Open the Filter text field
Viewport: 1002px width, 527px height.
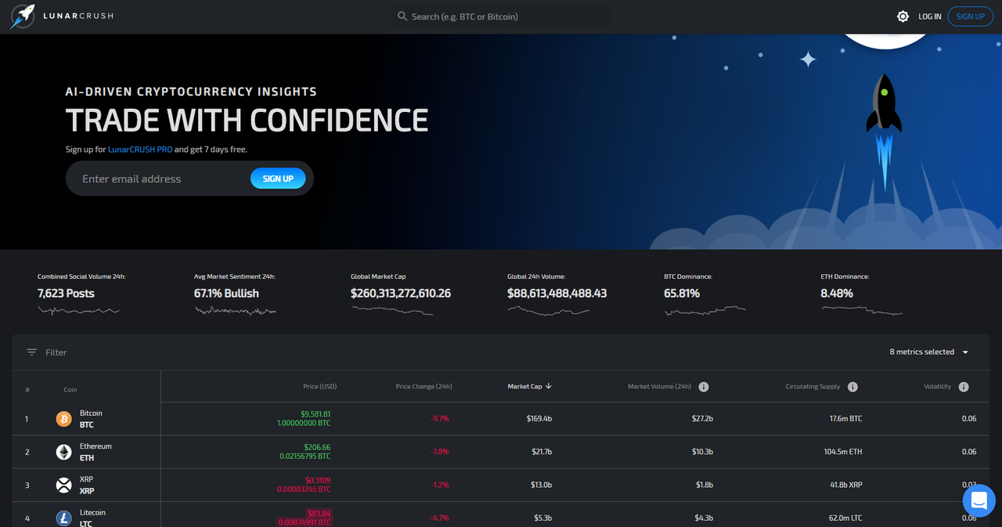point(56,352)
